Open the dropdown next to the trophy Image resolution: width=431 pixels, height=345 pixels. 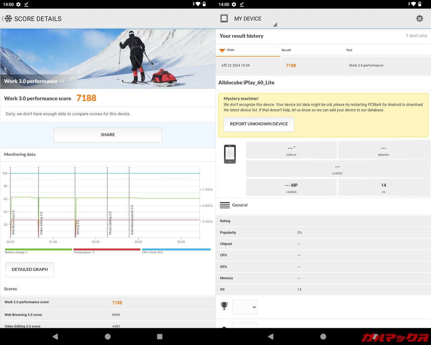click(245, 307)
